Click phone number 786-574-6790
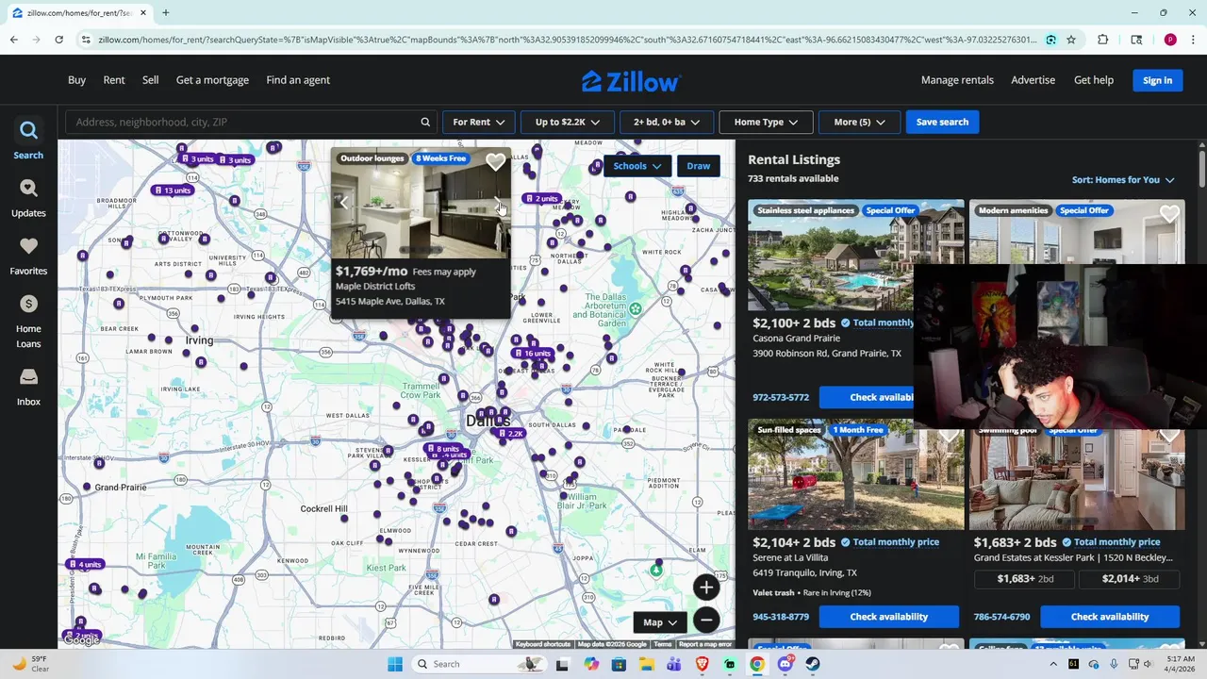 coord(1001,617)
